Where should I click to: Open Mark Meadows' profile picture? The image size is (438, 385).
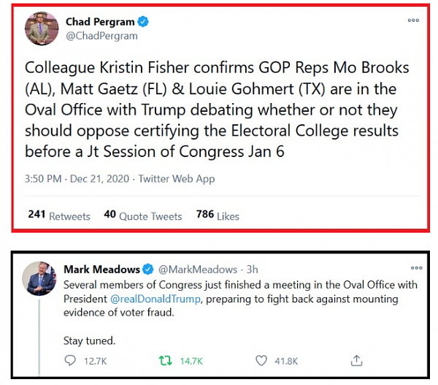coord(39,278)
